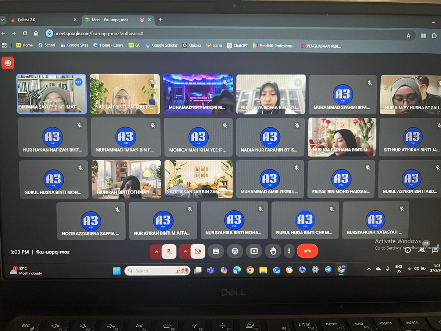Click Monica Mah Khai Yee participant name
This screenshot has width=441, height=331.
pos(198,150)
